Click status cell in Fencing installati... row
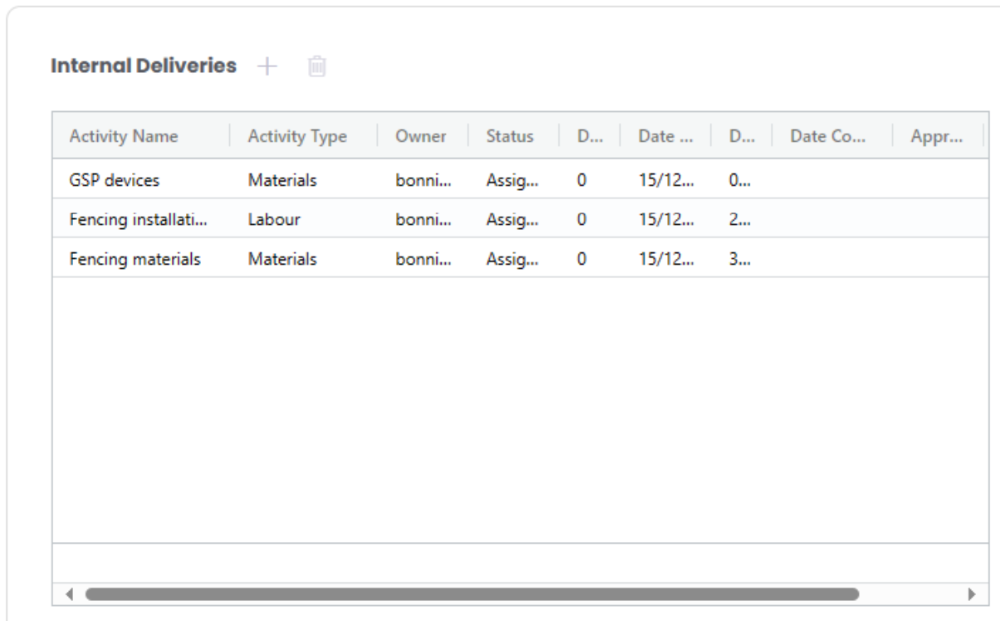The height and width of the screenshot is (621, 1000). 512,218
